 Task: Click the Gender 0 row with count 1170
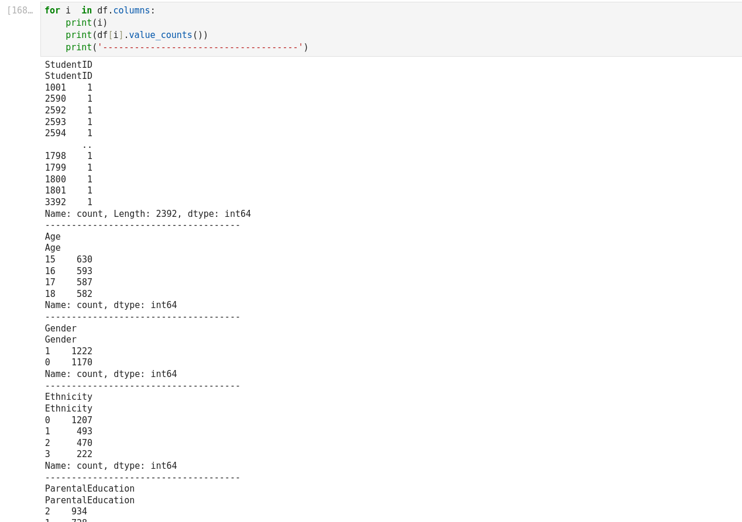point(68,362)
